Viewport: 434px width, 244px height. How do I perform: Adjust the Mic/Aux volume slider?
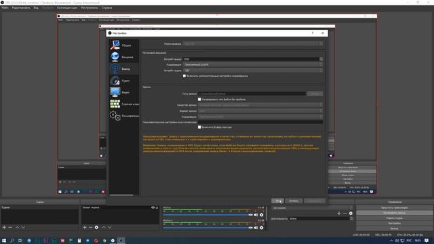click(x=208, y=215)
